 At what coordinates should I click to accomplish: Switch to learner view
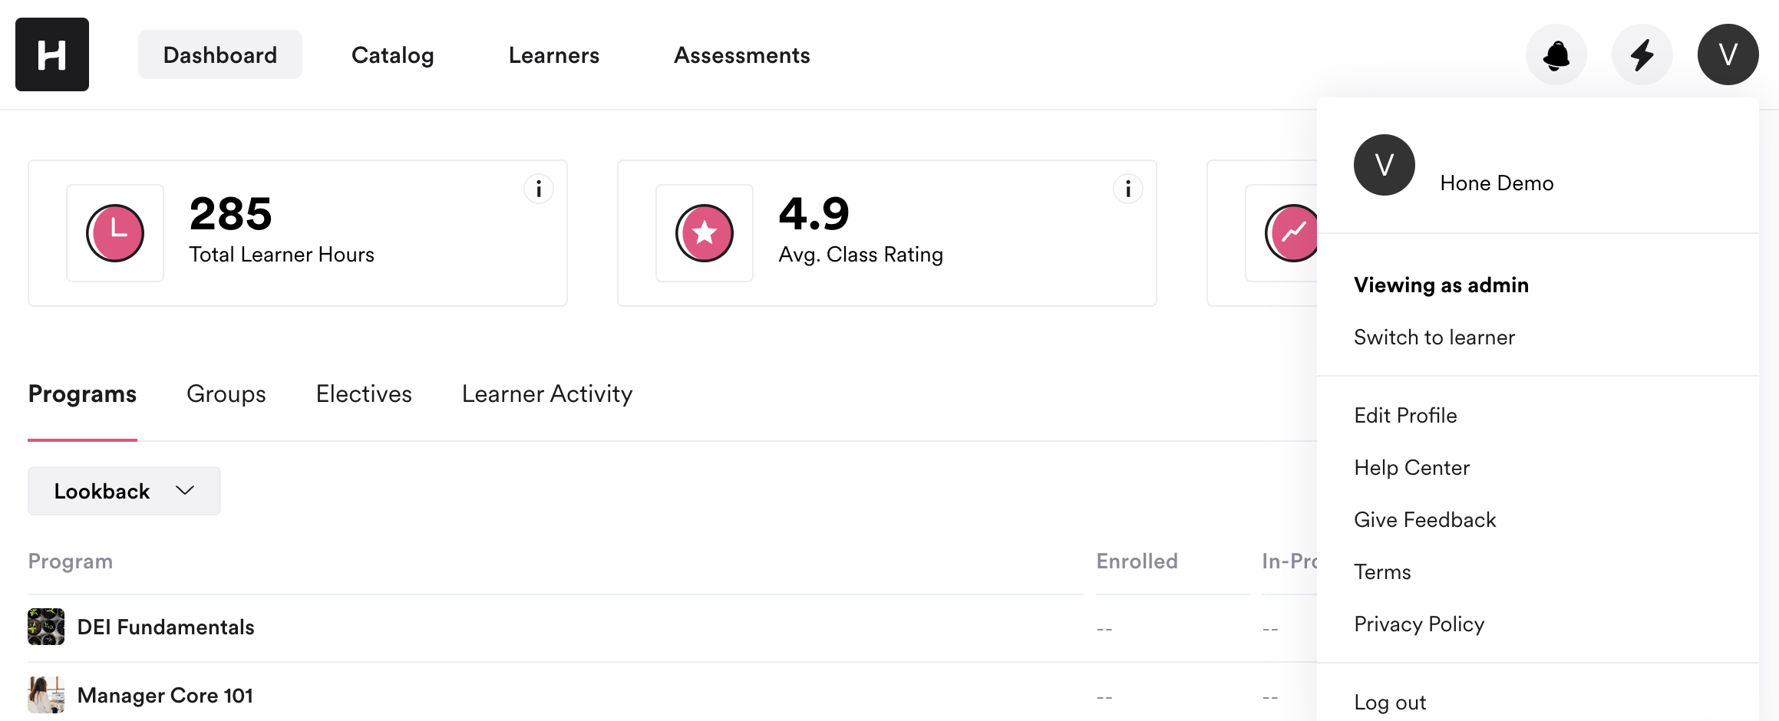click(1434, 337)
